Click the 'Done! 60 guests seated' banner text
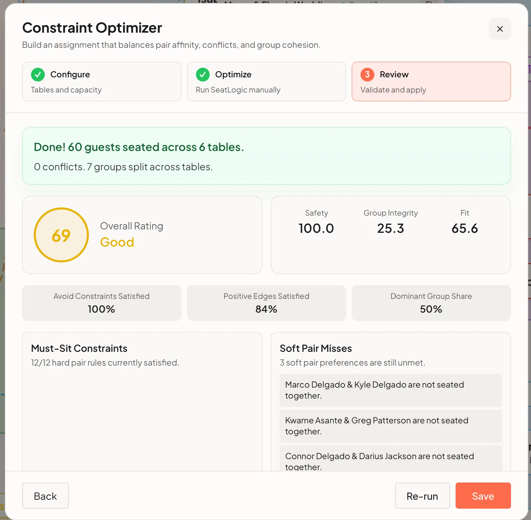Screen dimensions: 531x520 click(x=139, y=147)
